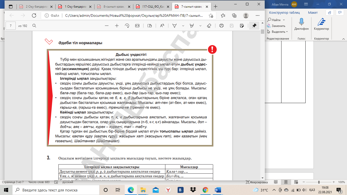Print the PDF document
This screenshot has width=347, height=195.
coord(221,26)
